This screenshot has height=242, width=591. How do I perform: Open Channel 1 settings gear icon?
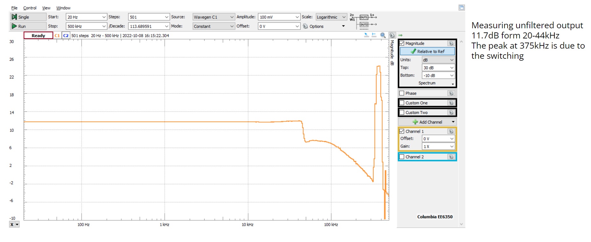(451, 131)
